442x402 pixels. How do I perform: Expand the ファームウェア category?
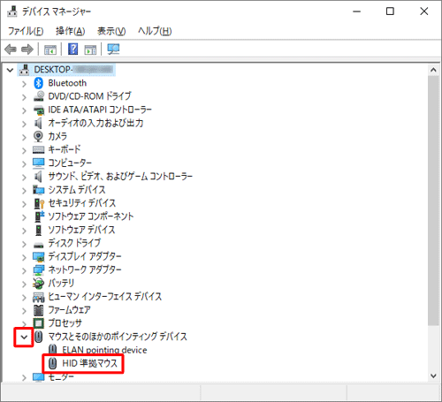point(24,311)
